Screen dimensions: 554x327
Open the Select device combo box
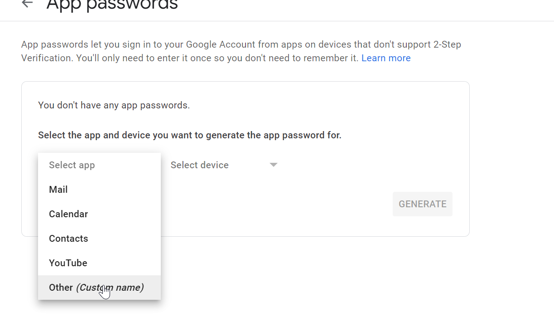224,165
